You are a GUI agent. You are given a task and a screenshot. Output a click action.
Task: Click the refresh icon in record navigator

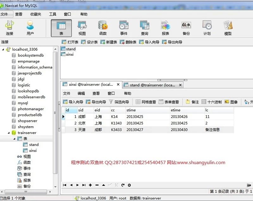(x=123, y=185)
